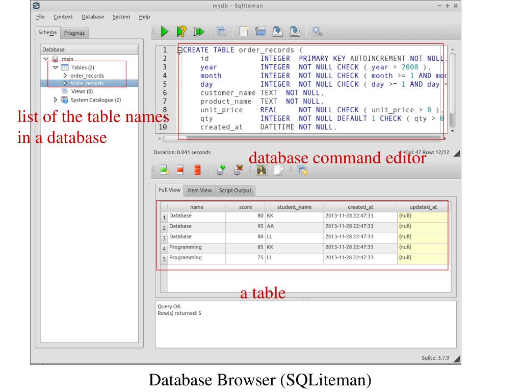Image resolution: width=522 pixels, height=392 pixels.
Task: Click the Sqliteman logo in title bar
Action: (x=36, y=6)
